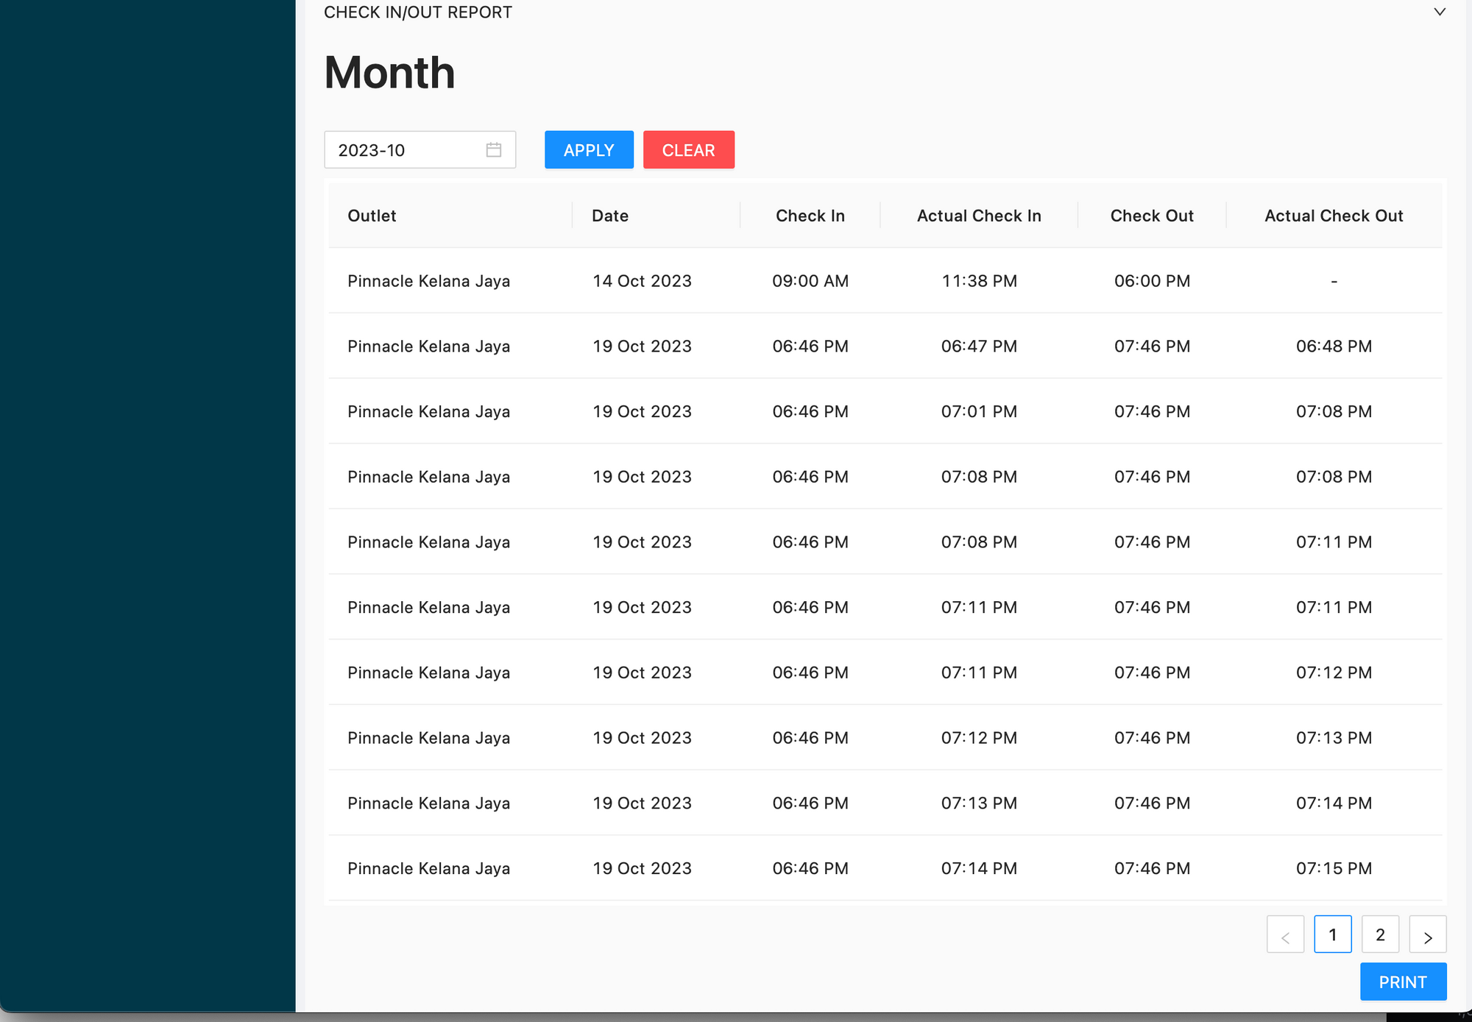Click the Actual Check In column header
Image resolution: width=1472 pixels, height=1022 pixels.
tap(979, 216)
